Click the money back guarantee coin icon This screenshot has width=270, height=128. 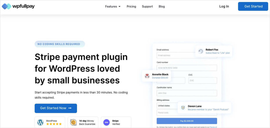74,122
